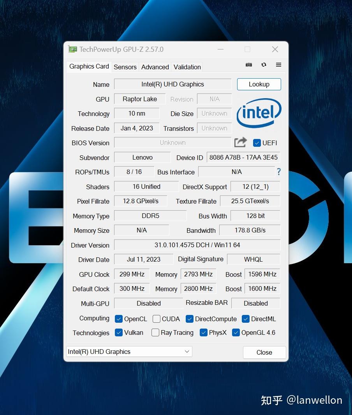Toggle the OpenGL 4.6 checkbox

coord(236,332)
